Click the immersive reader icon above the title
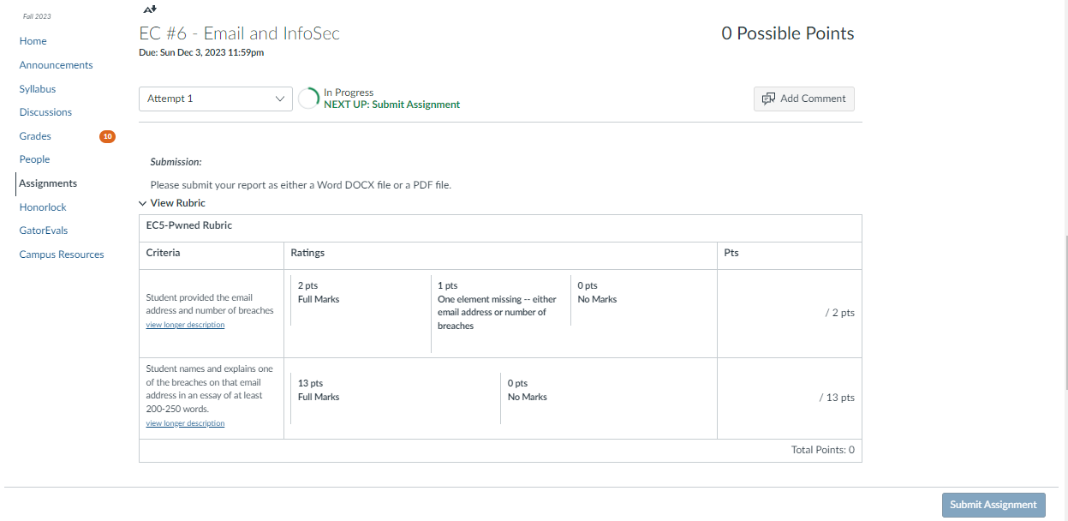The image size is (1068, 521). [150, 9]
